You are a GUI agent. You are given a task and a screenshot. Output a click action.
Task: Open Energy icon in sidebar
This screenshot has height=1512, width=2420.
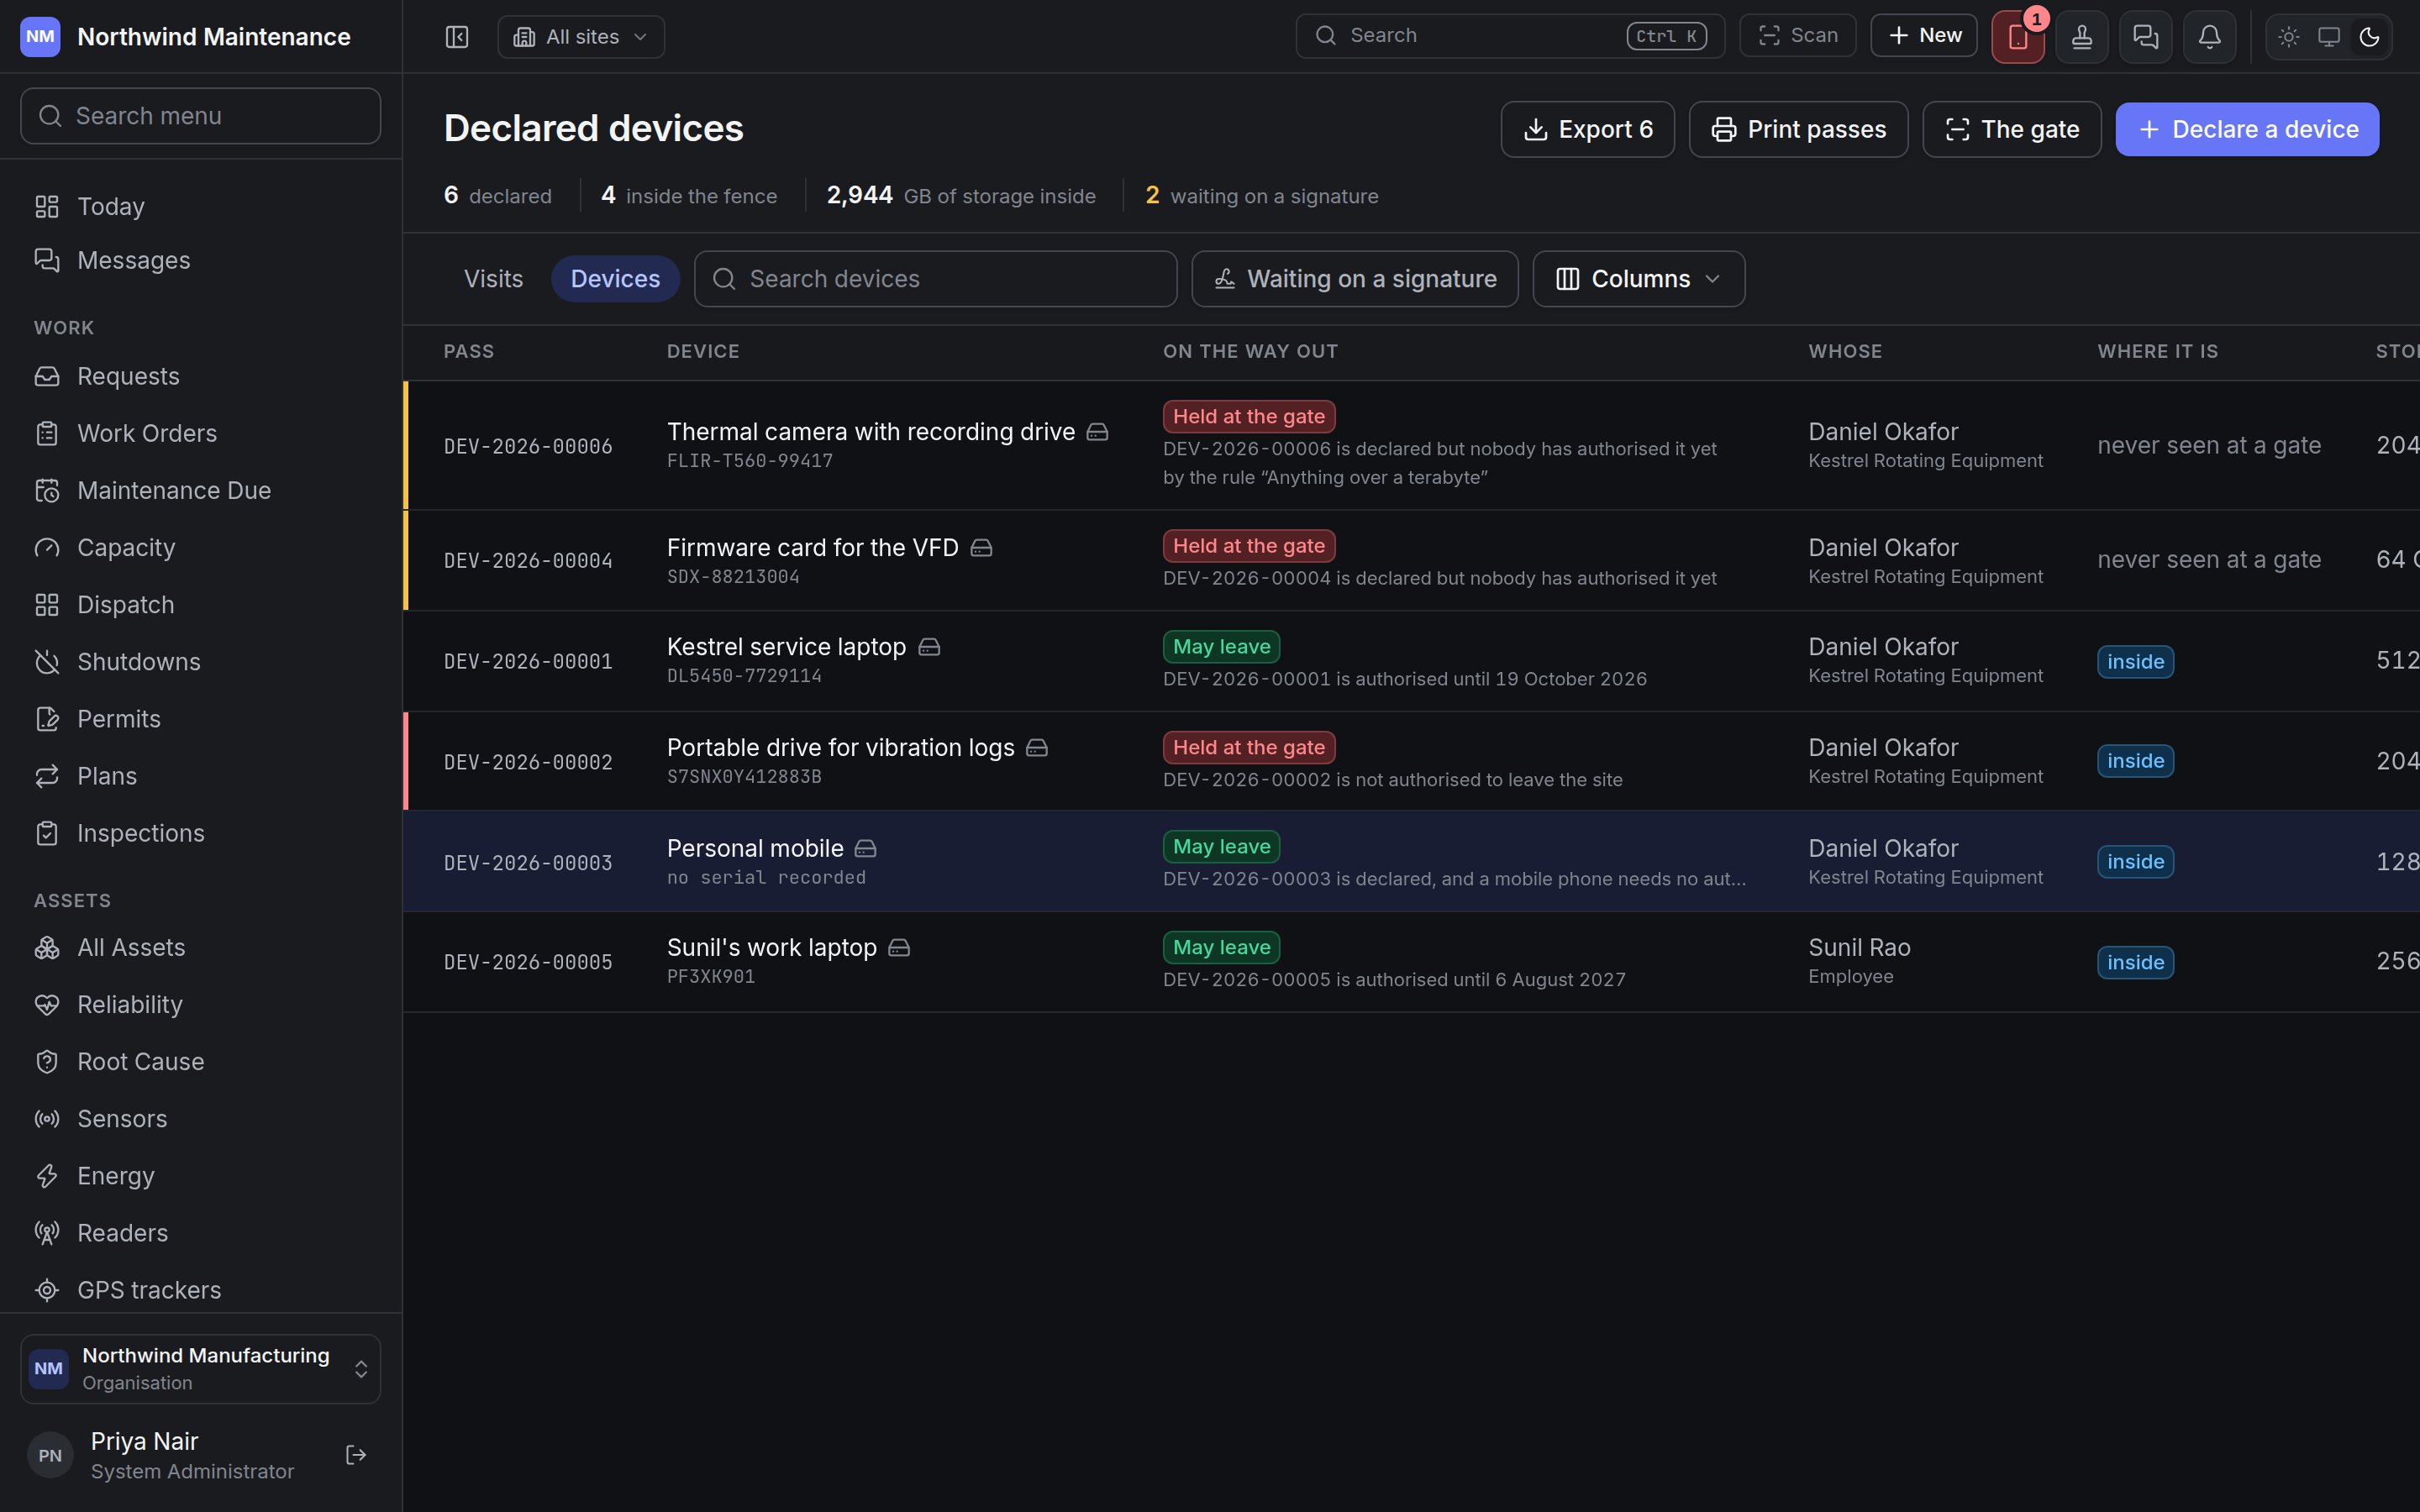(47, 1176)
